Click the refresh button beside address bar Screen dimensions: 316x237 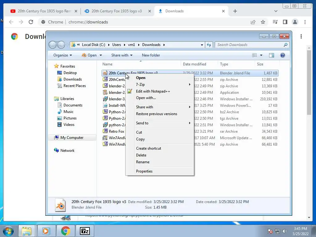click(x=209, y=45)
